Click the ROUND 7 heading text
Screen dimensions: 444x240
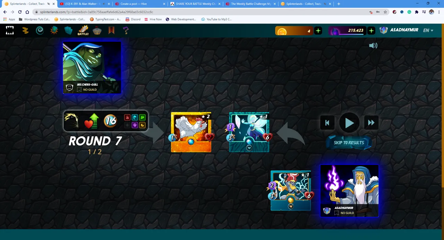[95, 141]
